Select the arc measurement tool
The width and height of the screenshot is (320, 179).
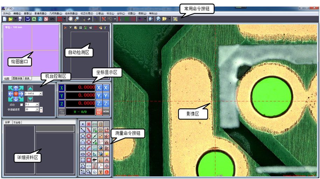click(82, 142)
